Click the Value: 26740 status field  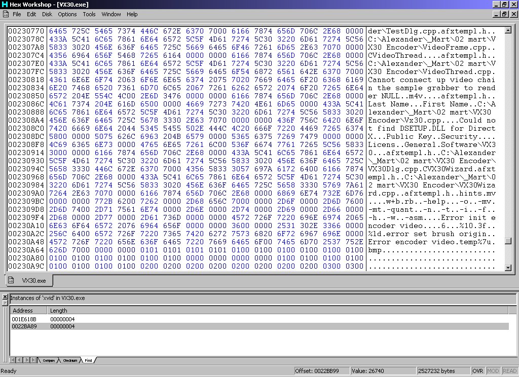coord(383,371)
